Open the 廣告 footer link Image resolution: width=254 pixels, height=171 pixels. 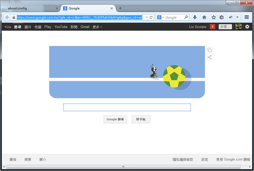(x=13, y=160)
